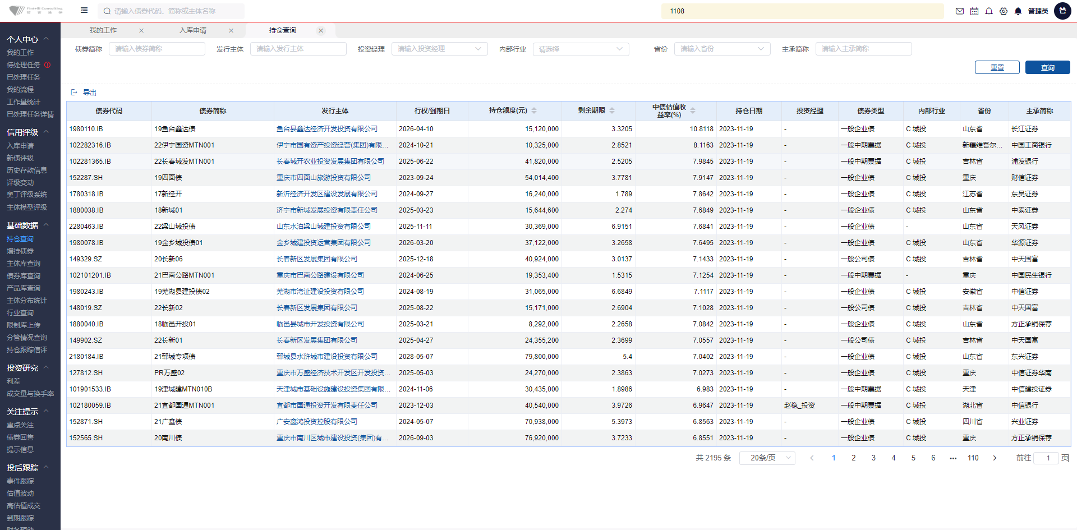This screenshot has height=530, width=1077.
Task: Open 增持债券 in sidebar
Action: click(x=20, y=251)
